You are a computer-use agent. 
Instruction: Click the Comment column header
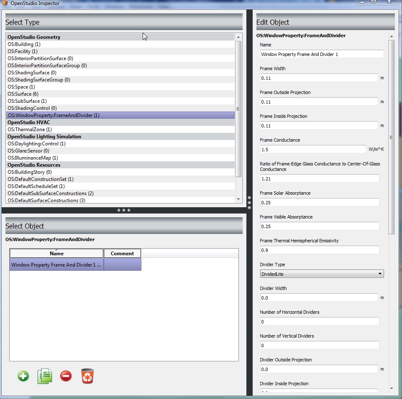pyautogui.click(x=122, y=253)
